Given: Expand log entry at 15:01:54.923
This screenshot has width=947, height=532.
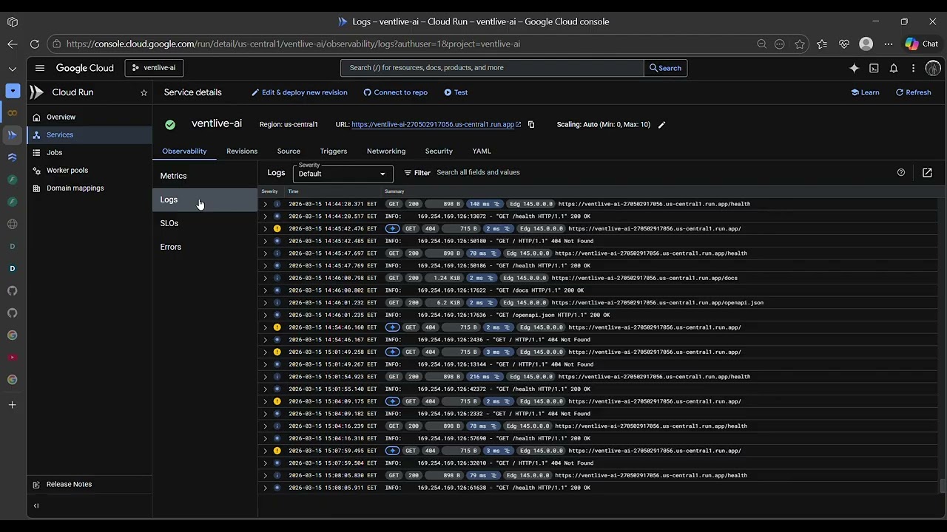Looking at the screenshot, I should click(x=266, y=377).
